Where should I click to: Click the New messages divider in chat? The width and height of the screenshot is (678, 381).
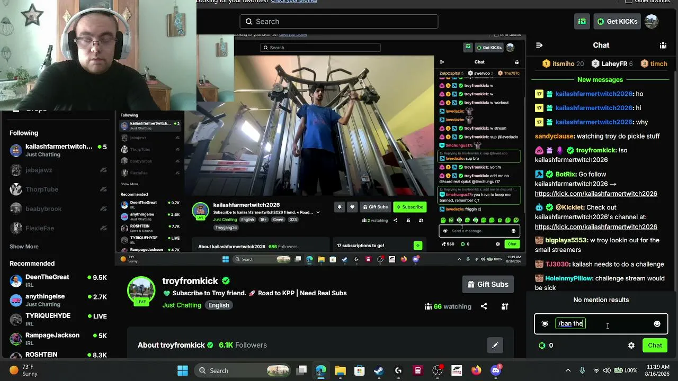point(600,80)
